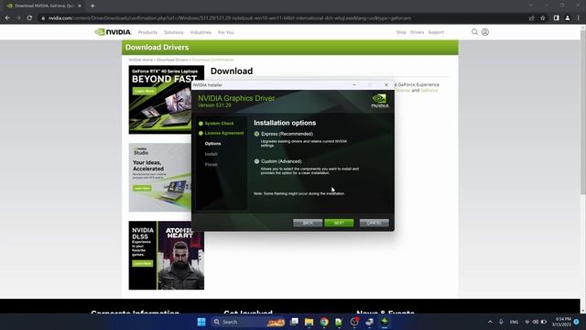This screenshot has height=330, width=586.
Task: Click the Shop link in NVIDIA header
Action: pyautogui.click(x=401, y=33)
